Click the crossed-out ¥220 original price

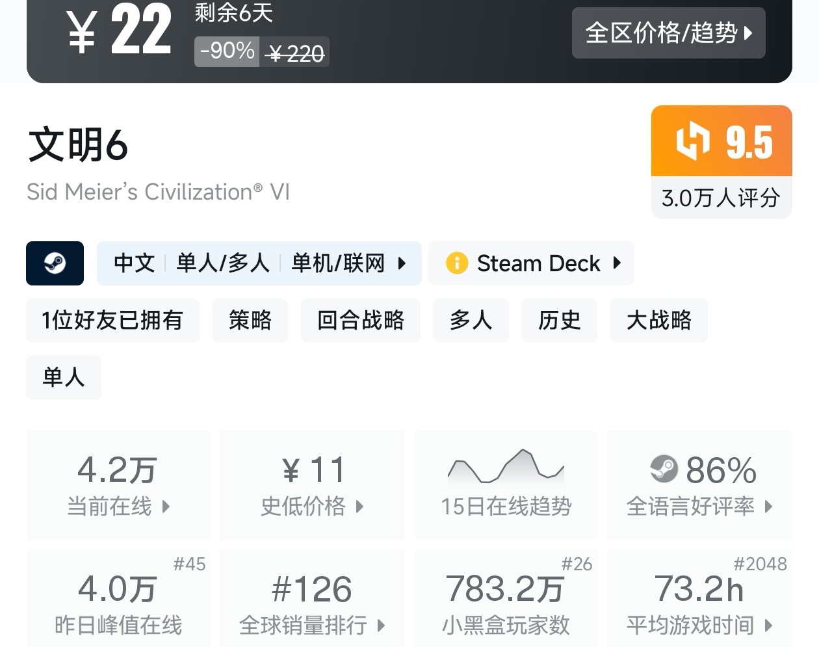(296, 52)
